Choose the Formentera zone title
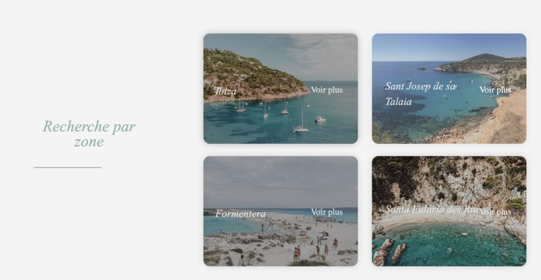This screenshot has width=541, height=280. pos(240,214)
